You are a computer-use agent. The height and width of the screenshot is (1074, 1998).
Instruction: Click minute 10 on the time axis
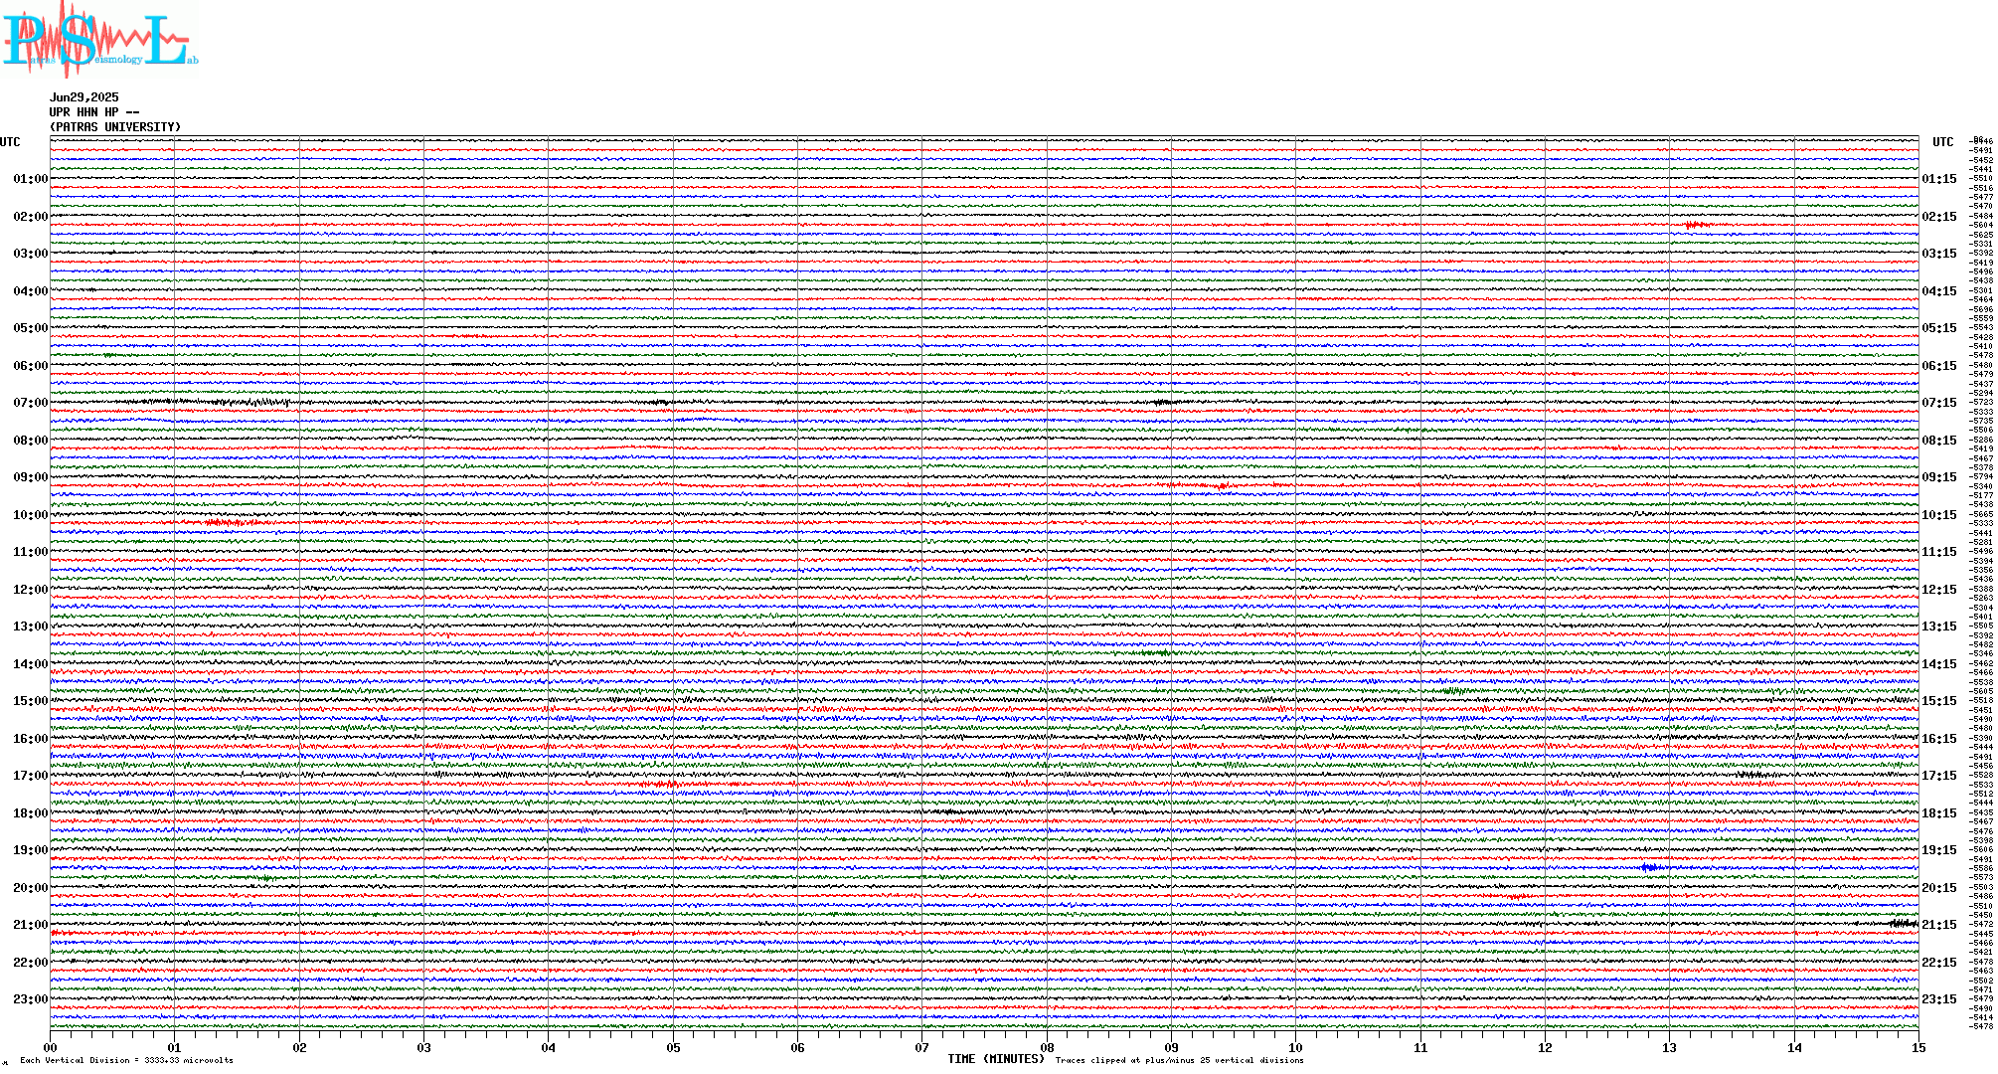[1296, 1047]
